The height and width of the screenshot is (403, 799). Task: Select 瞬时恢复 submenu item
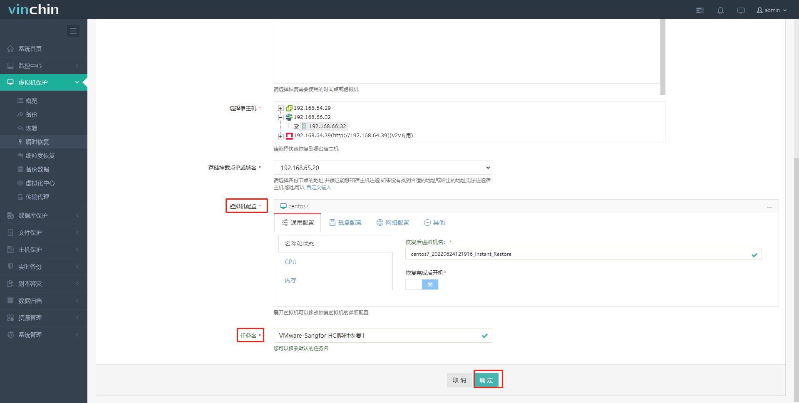[44, 142]
